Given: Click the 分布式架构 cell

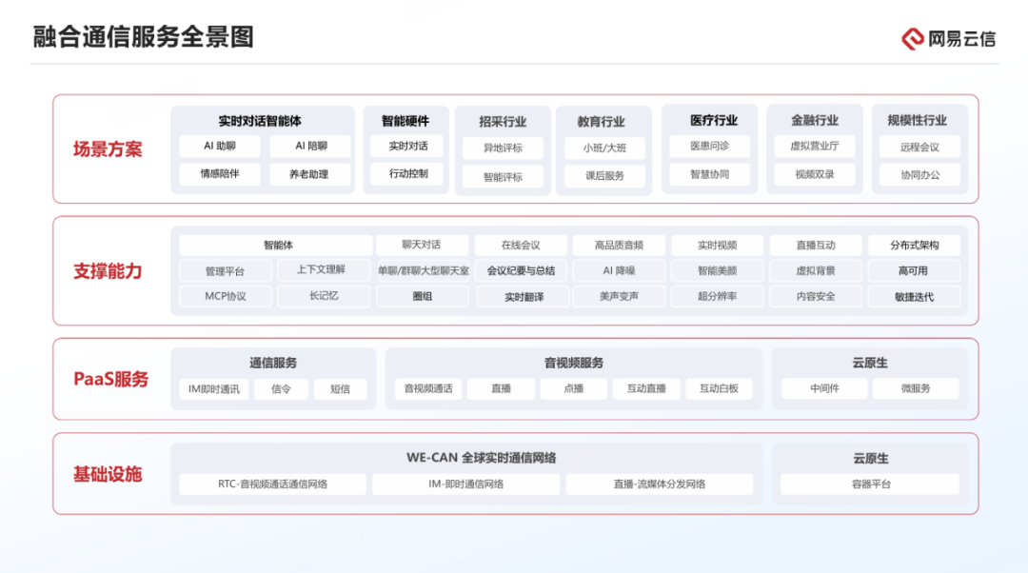Looking at the screenshot, I should (x=915, y=246).
